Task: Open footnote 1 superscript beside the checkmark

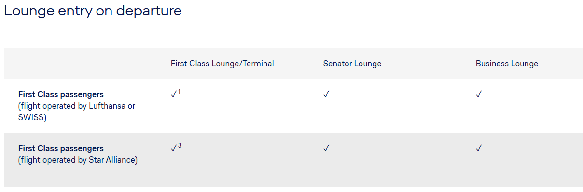Action: [179, 92]
